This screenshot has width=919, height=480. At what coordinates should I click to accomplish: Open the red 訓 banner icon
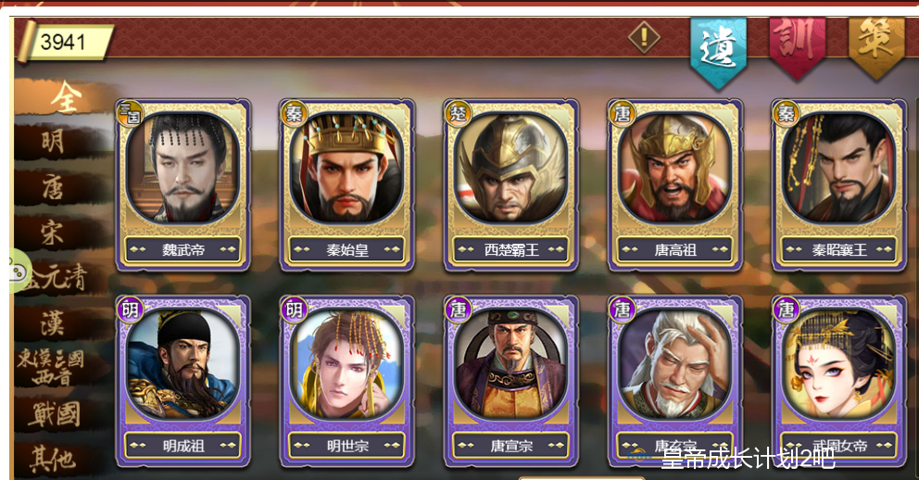pyautogui.click(x=797, y=47)
